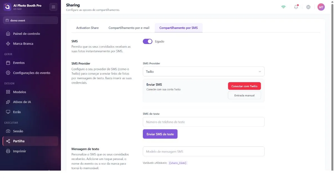Switch to the Activation Share tab

(87, 28)
